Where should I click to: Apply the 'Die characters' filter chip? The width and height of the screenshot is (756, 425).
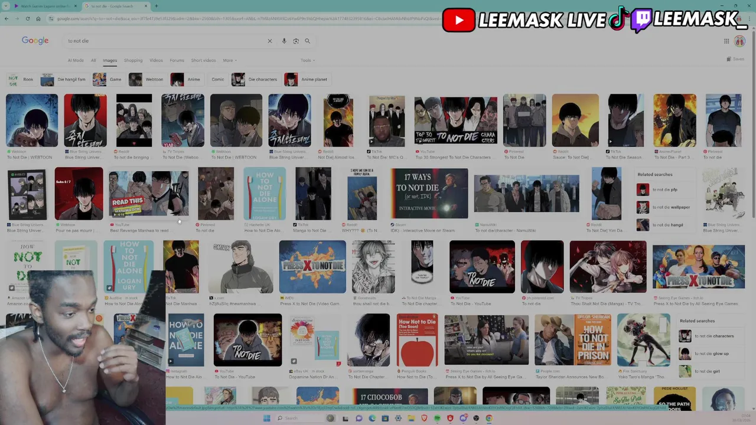[255, 79]
